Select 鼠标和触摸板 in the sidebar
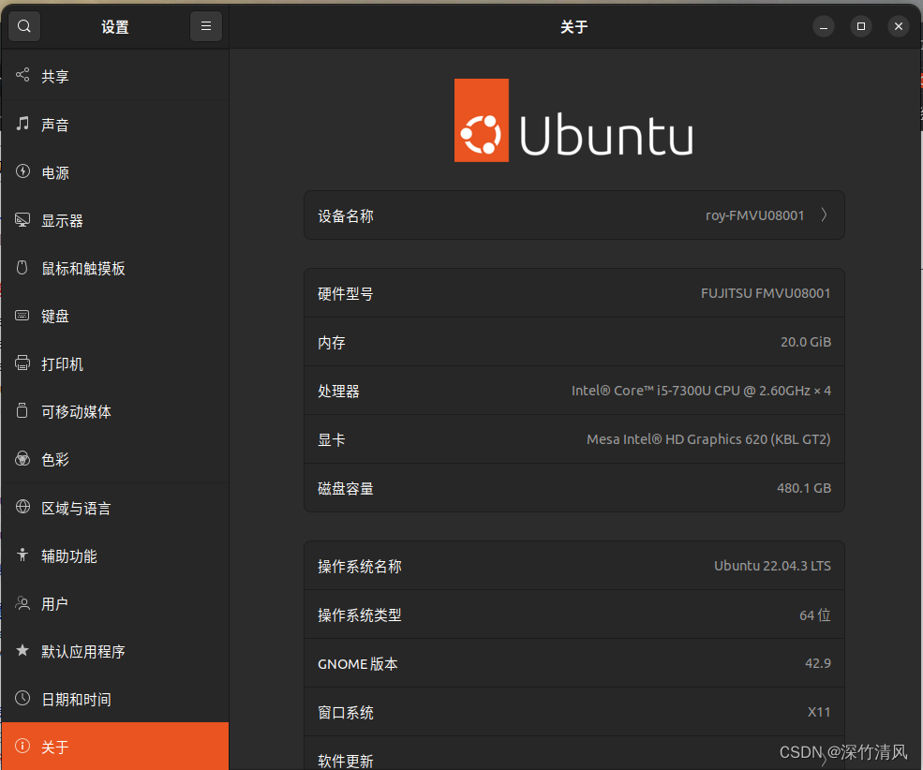 click(x=115, y=269)
